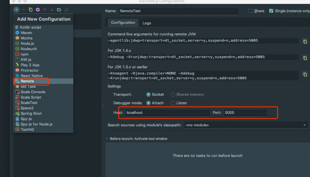This screenshot has height=177, width=310.
Task: Click the Move Down arrow icon
Action: (x=52, y=10)
